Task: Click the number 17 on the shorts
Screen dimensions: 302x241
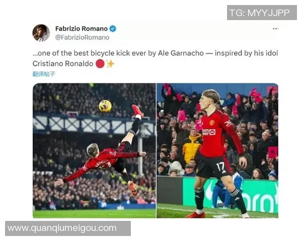Action: (220, 167)
